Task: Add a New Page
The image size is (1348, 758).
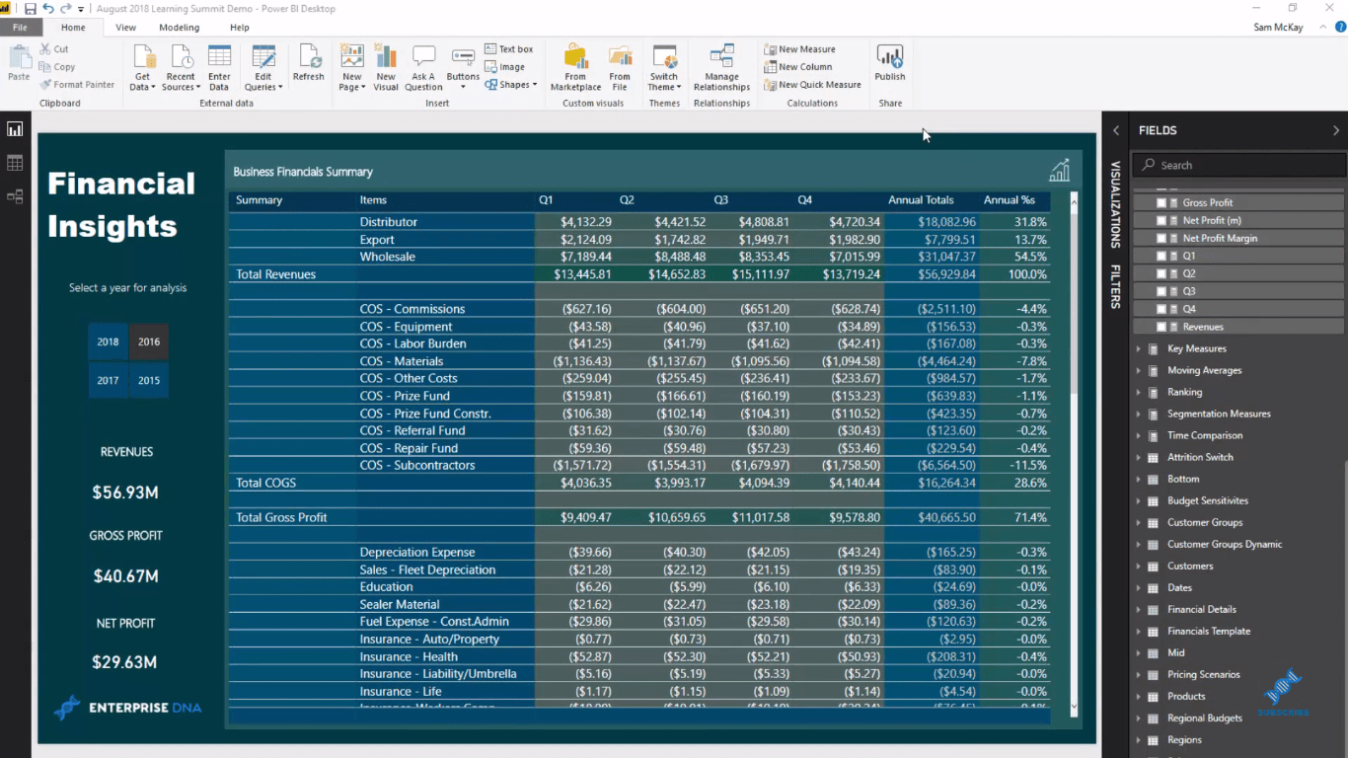Action: coord(351,68)
